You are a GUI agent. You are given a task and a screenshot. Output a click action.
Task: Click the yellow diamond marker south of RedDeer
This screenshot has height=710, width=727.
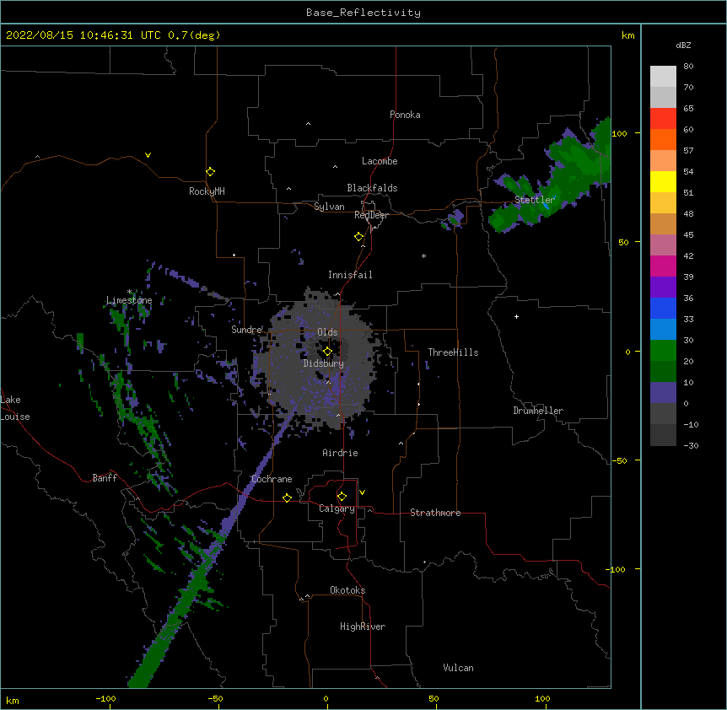(358, 237)
